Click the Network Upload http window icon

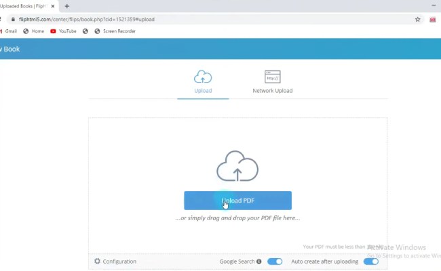pos(272,77)
